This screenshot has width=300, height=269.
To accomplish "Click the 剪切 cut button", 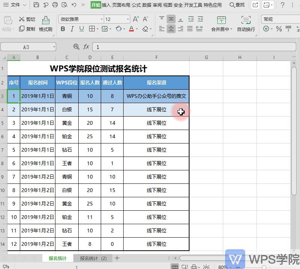I will point(27,19).
